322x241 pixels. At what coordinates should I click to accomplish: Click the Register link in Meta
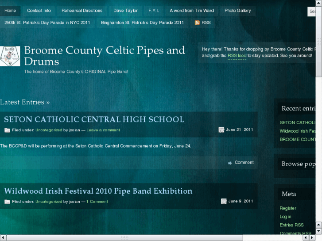pos(288,208)
